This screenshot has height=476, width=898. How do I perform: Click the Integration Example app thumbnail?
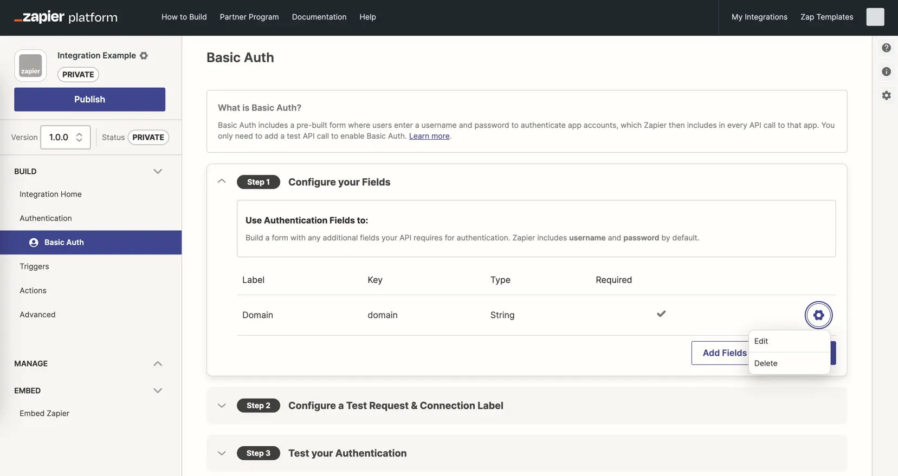[x=30, y=66]
